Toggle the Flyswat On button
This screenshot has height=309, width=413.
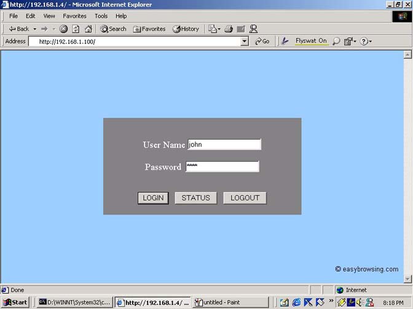pos(311,41)
